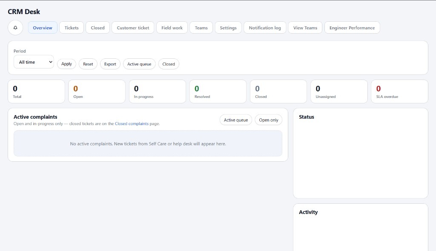Click the Unassigned stat card
The width and height of the screenshot is (436, 251).
click(339, 91)
